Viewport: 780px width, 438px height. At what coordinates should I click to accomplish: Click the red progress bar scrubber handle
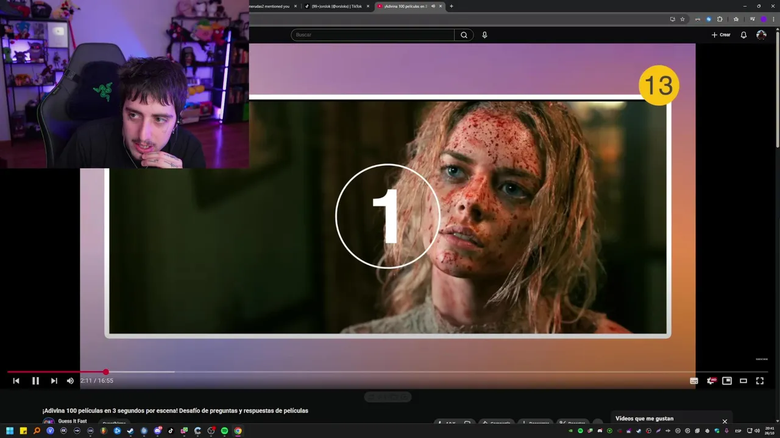(x=105, y=372)
